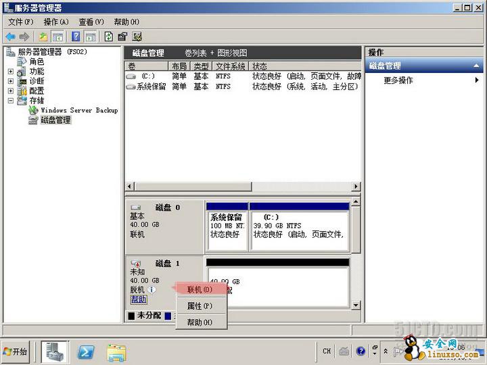Click the 帮助 link under 磁盘 1

(138, 299)
